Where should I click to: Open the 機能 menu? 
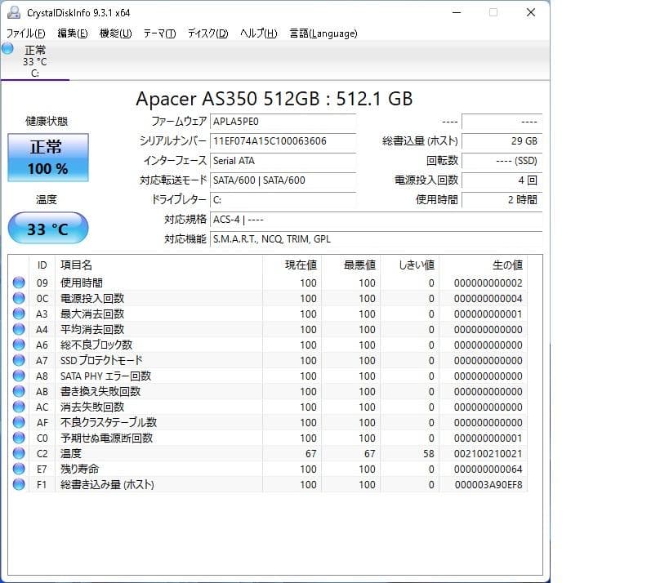click(x=114, y=33)
